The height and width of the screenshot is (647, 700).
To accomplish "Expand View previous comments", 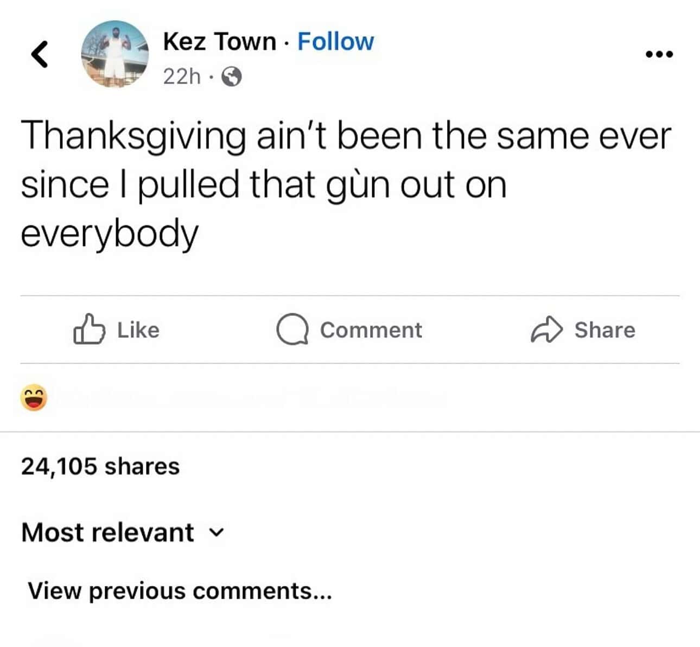I will coord(180,591).
